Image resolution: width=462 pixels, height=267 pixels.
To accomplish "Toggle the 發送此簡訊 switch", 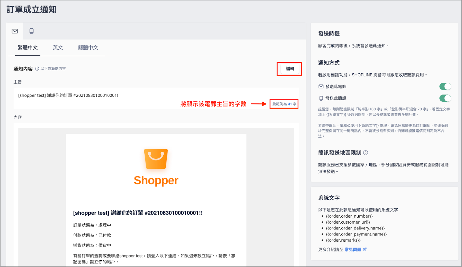I will coord(445,98).
